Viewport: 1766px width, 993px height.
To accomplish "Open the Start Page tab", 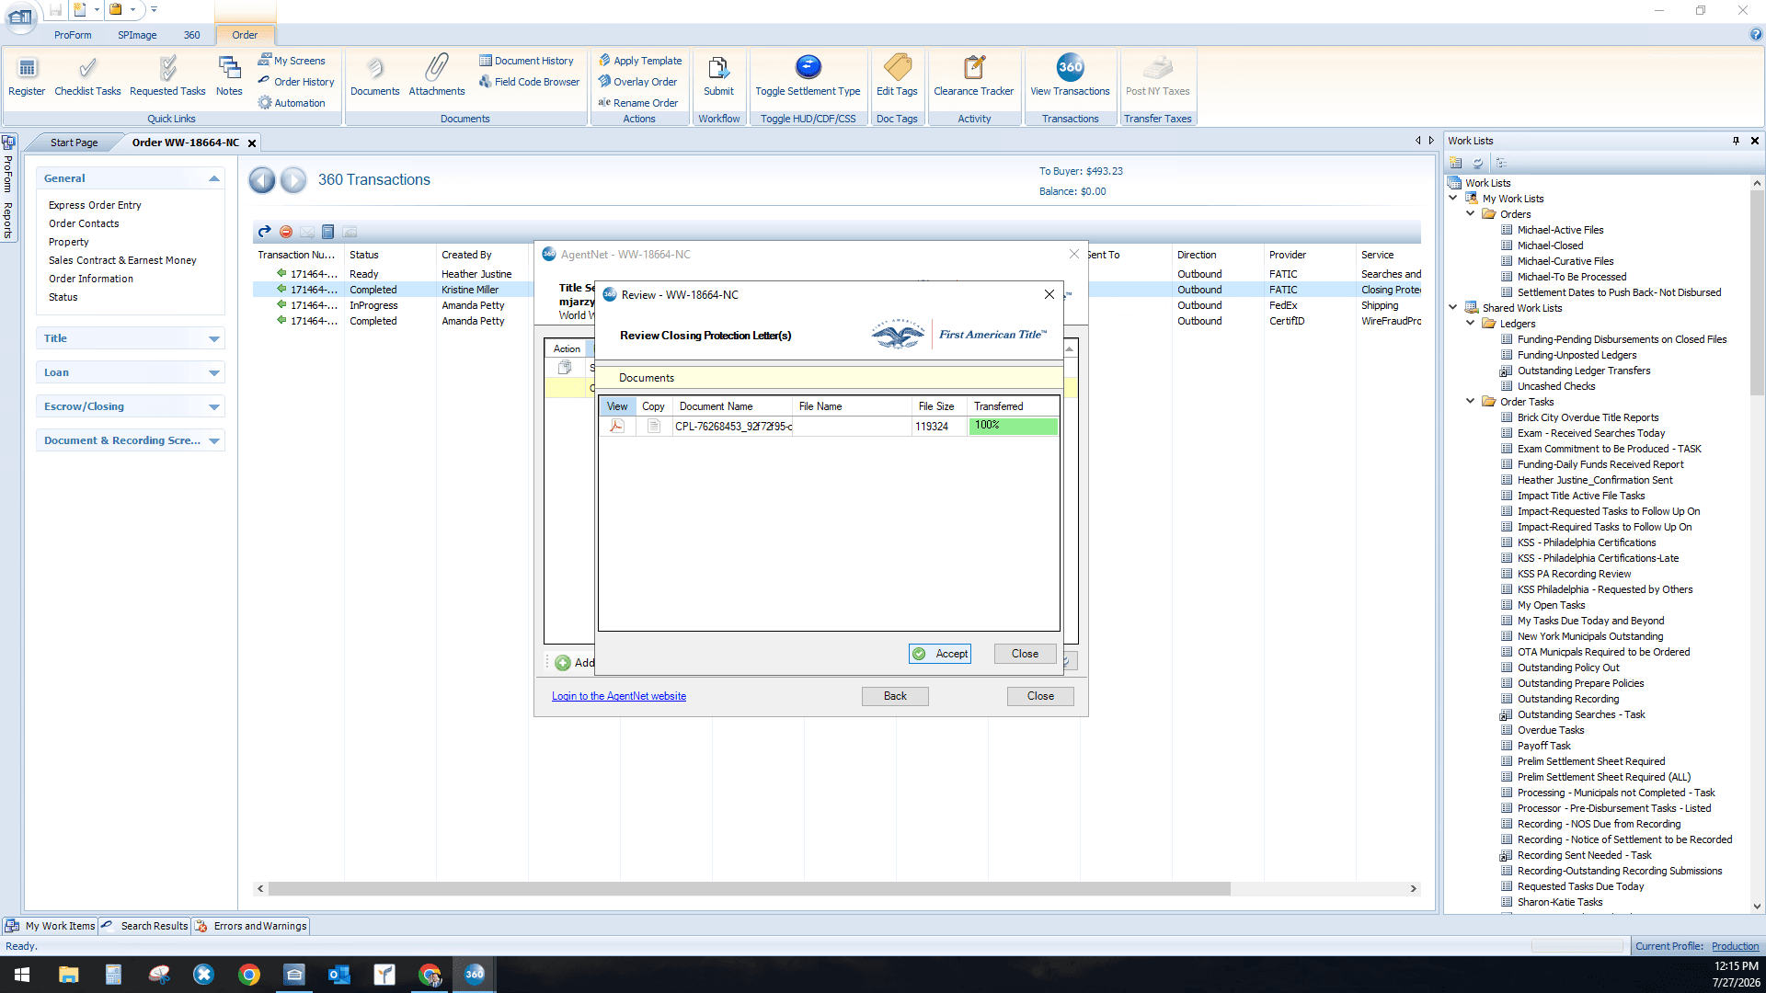I will pos(74,143).
